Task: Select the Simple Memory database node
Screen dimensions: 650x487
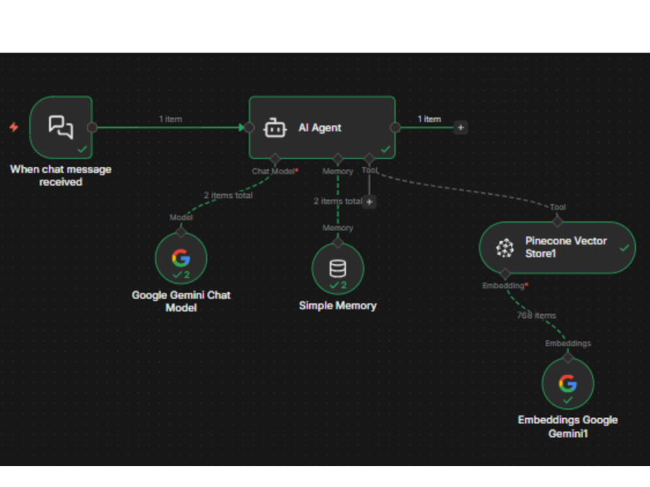Action: [338, 268]
